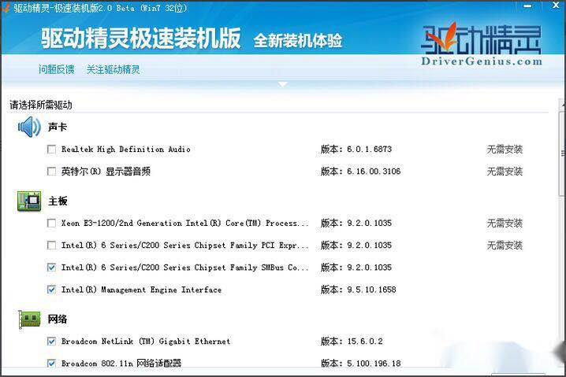Click version text 15.6.0.2
The height and width of the screenshot is (377, 566).
pos(365,341)
